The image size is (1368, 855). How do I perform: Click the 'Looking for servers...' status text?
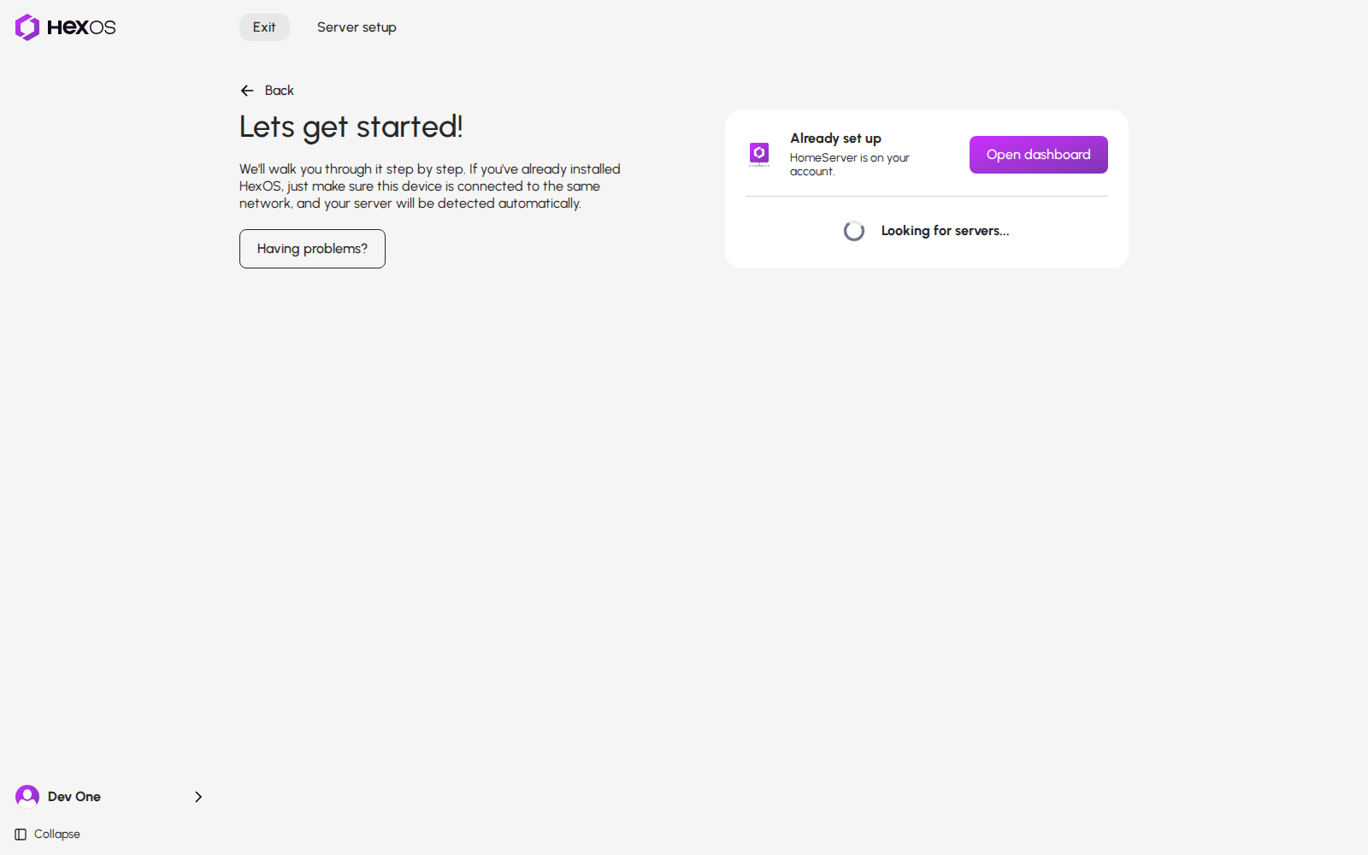point(945,231)
